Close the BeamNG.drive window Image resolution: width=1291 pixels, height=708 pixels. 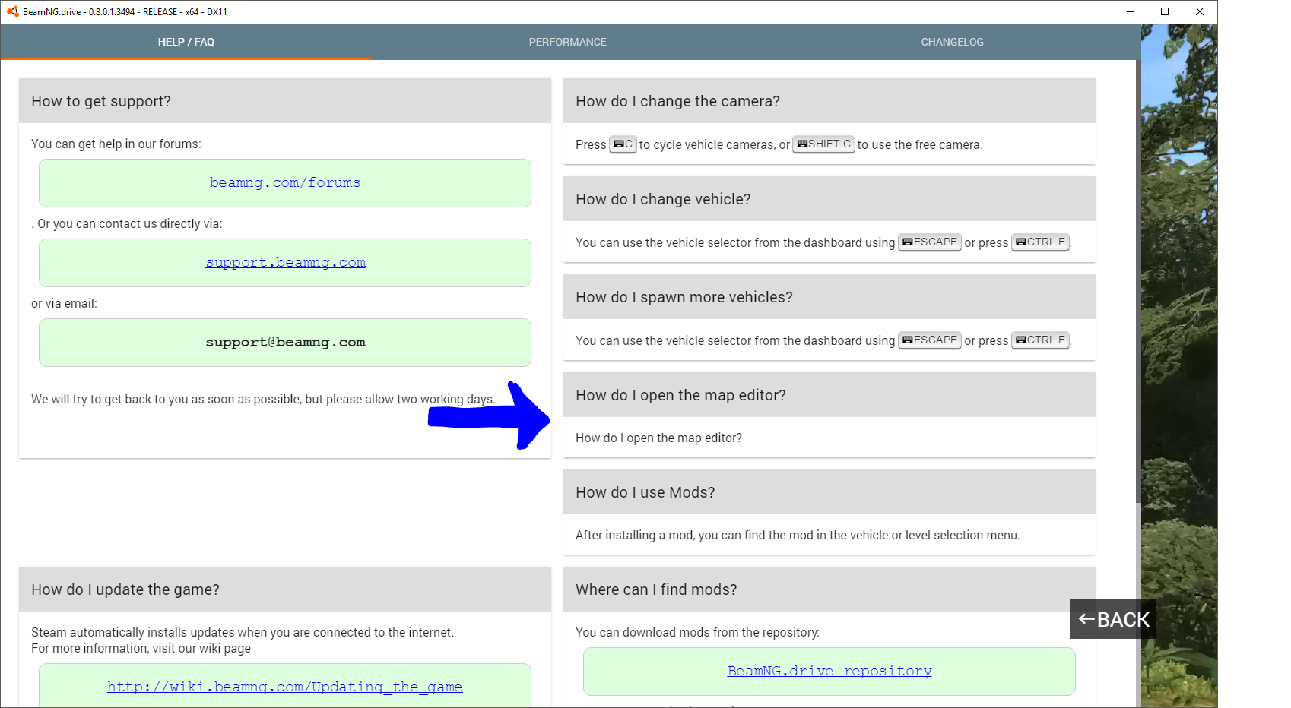(x=1200, y=11)
